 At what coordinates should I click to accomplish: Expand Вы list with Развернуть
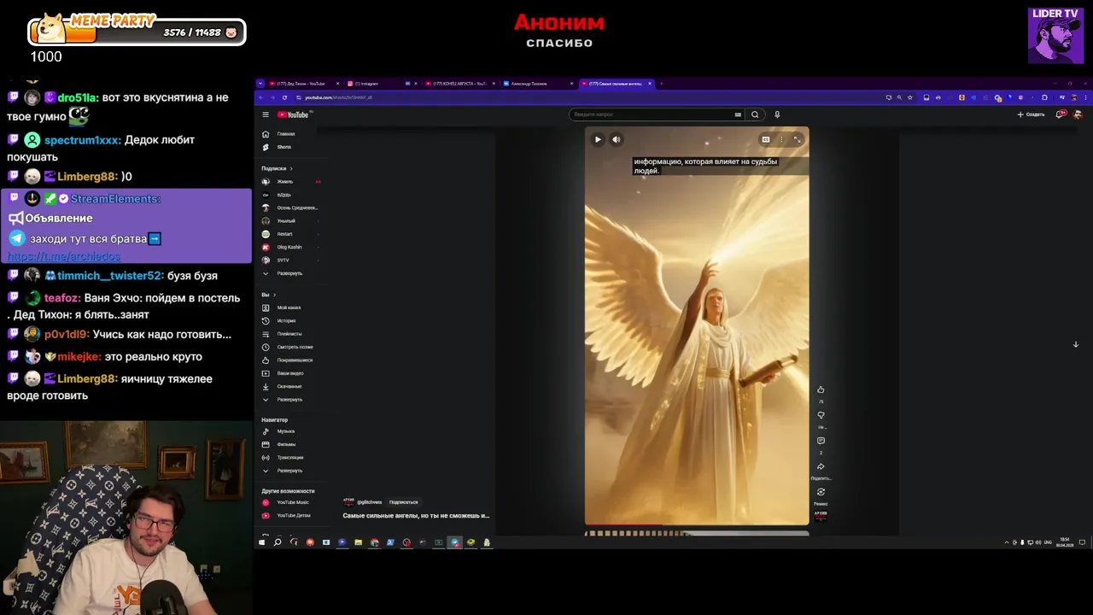click(289, 400)
